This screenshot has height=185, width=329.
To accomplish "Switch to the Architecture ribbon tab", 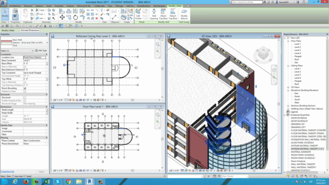I will point(15,6).
